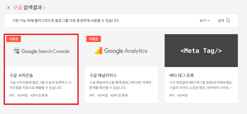Click the plugin intro sentence in top bar
Image resolution: width=247 pixels, height=114 pixels.
pyautogui.click(x=66, y=21)
